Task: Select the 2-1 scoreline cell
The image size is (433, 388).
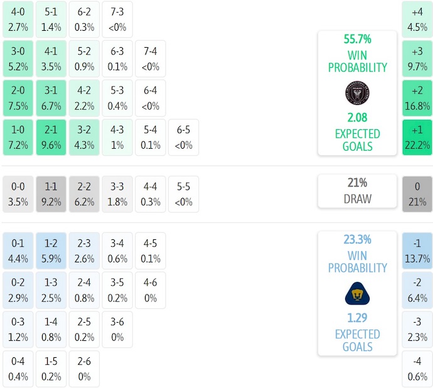Action: (50, 137)
